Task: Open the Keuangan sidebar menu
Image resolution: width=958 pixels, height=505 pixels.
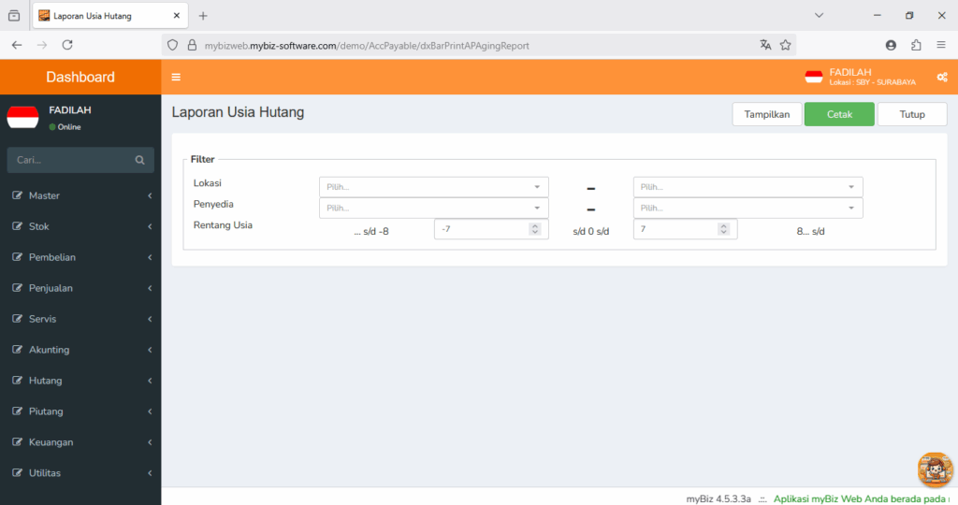Action: (80, 442)
